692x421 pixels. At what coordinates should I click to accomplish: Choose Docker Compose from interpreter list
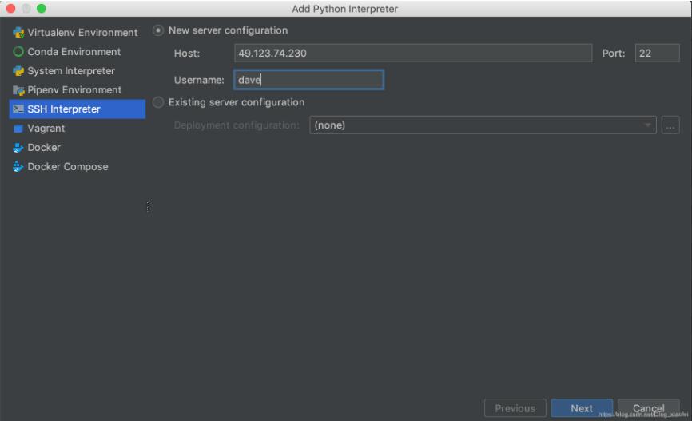[68, 167]
